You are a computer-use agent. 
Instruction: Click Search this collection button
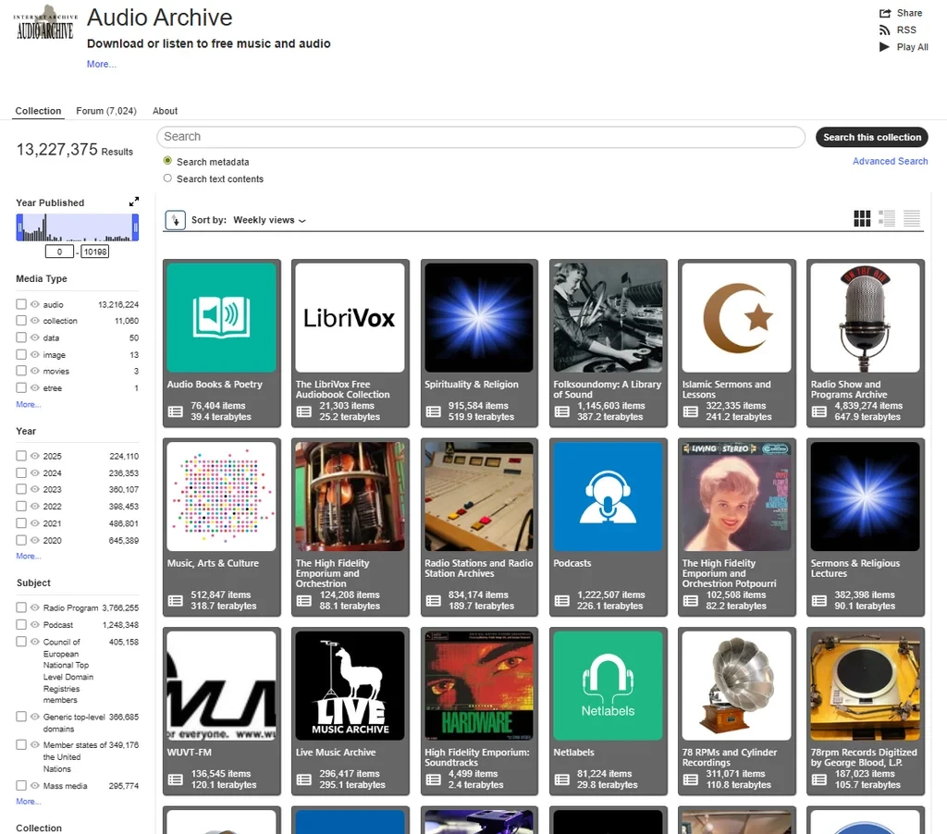point(871,137)
